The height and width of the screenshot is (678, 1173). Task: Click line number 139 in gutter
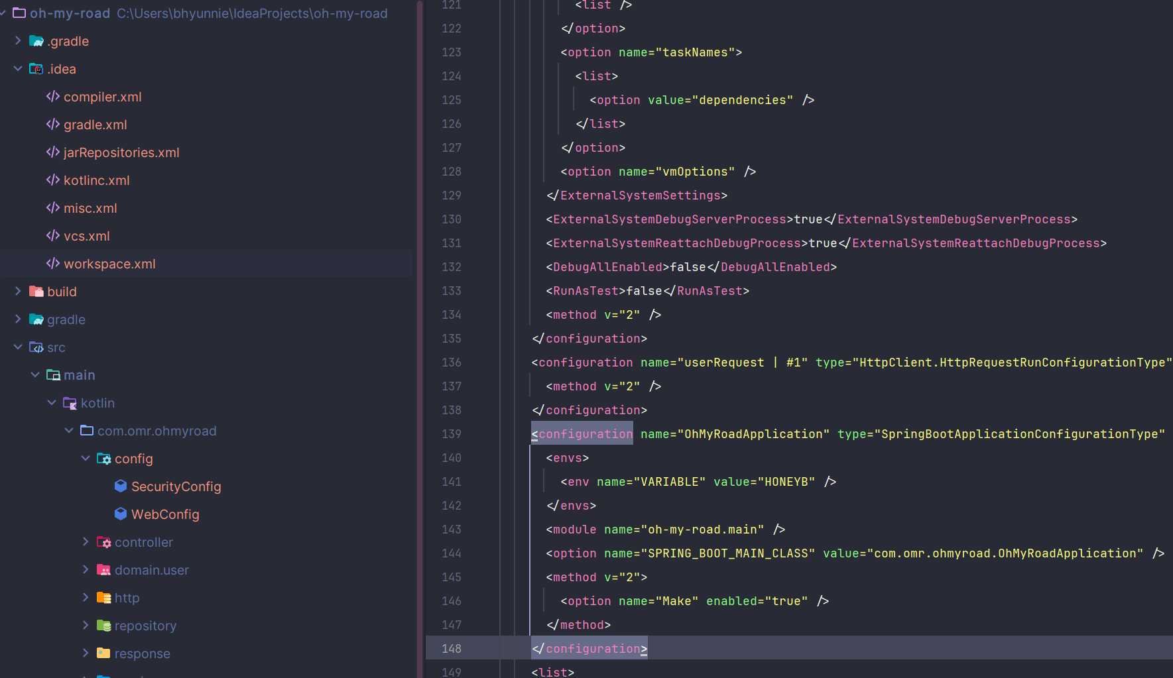pos(452,434)
